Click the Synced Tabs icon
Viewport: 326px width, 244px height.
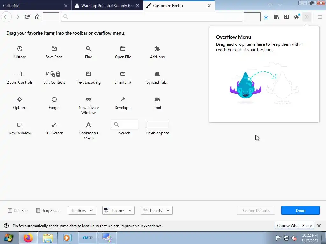point(157,74)
